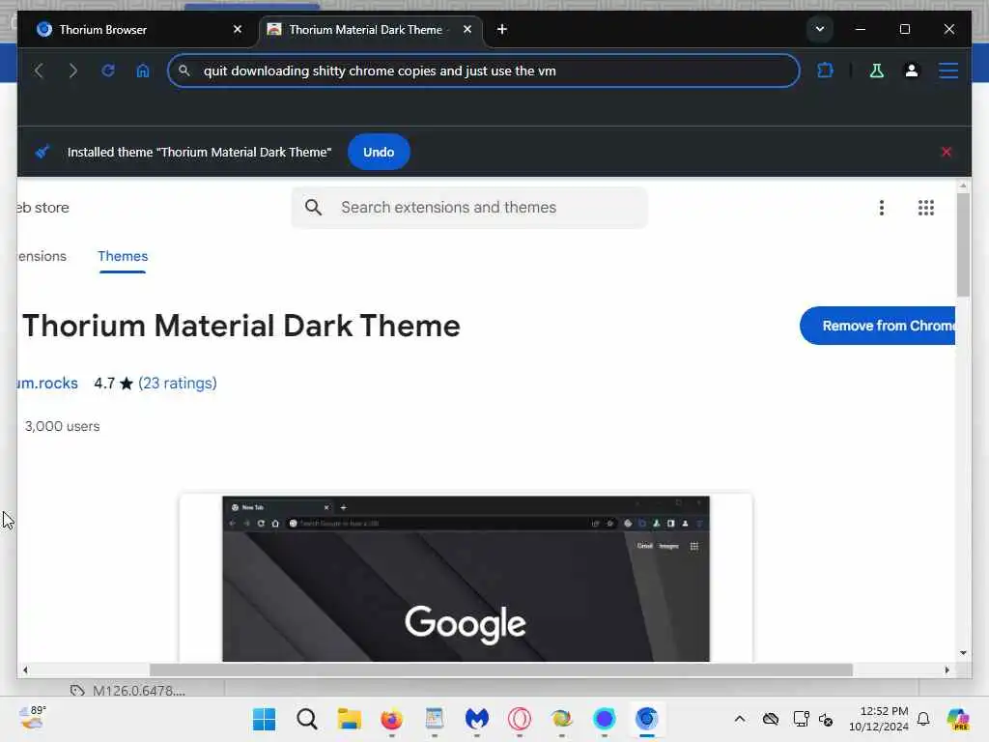Go forward with the browser forward arrow
Image resolution: width=989 pixels, height=742 pixels.
73,71
